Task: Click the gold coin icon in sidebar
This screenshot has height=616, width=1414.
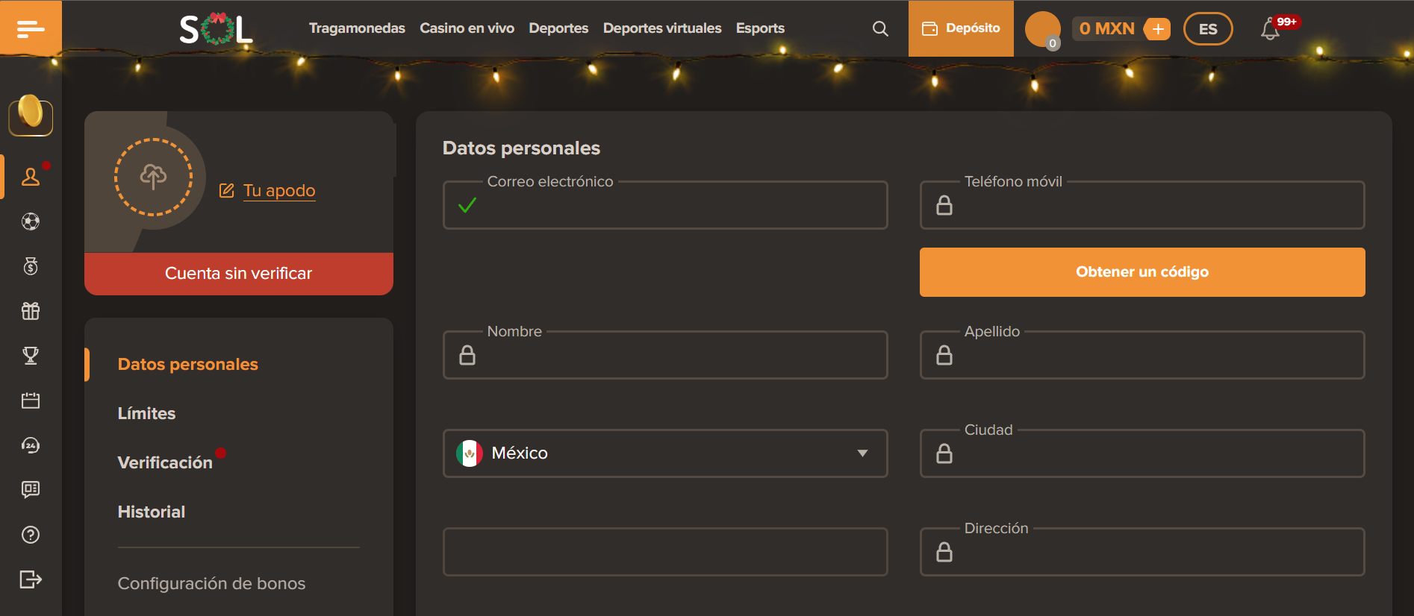Action: (31, 114)
